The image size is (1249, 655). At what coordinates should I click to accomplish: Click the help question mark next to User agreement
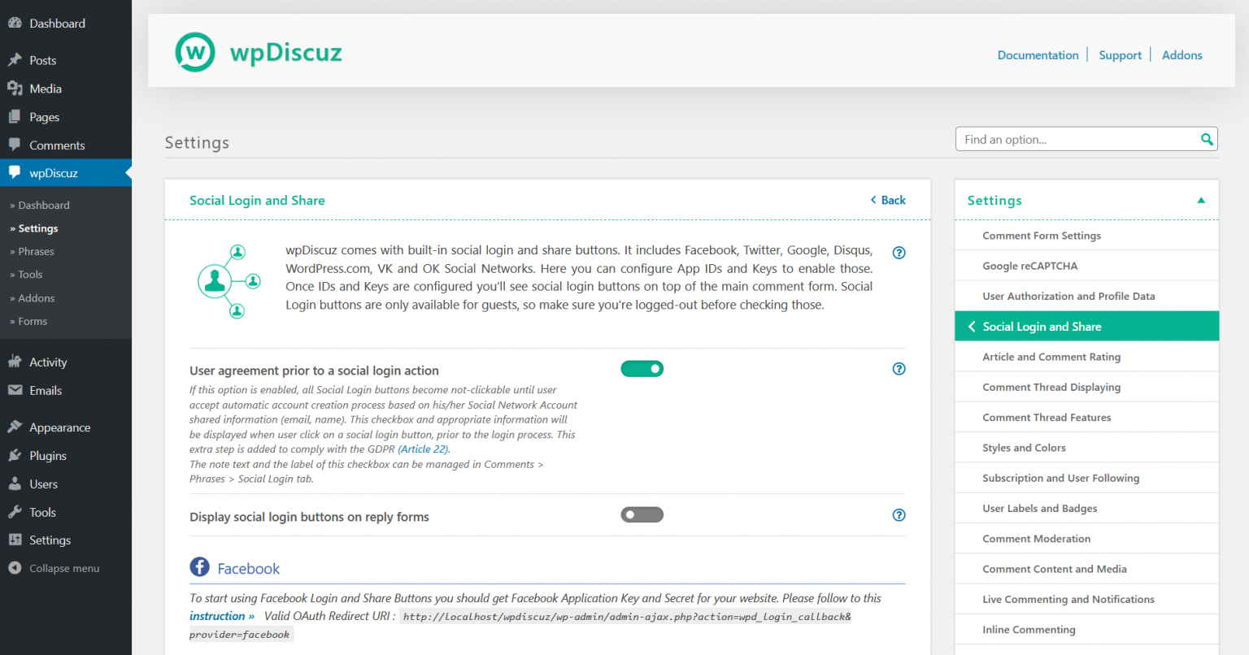pos(899,368)
